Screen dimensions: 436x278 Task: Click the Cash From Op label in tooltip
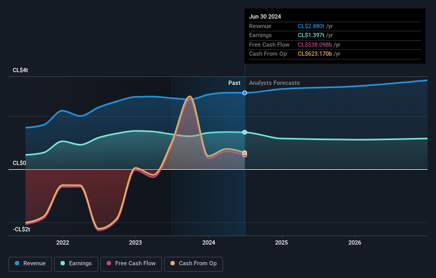tap(268, 54)
